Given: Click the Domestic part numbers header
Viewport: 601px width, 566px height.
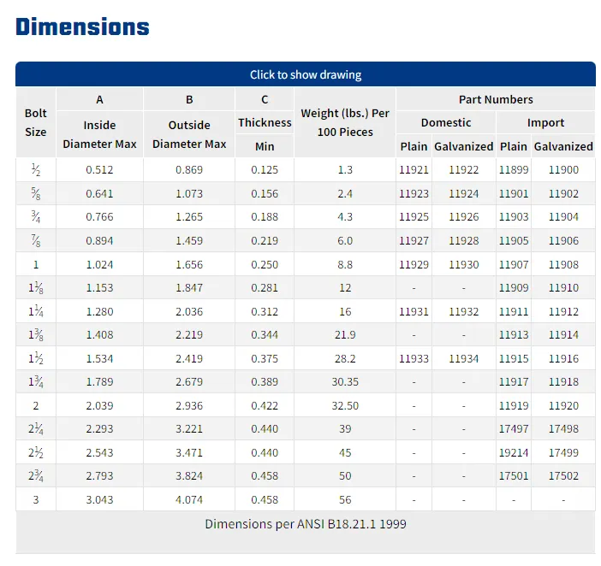Looking at the screenshot, I should pyautogui.click(x=446, y=122).
